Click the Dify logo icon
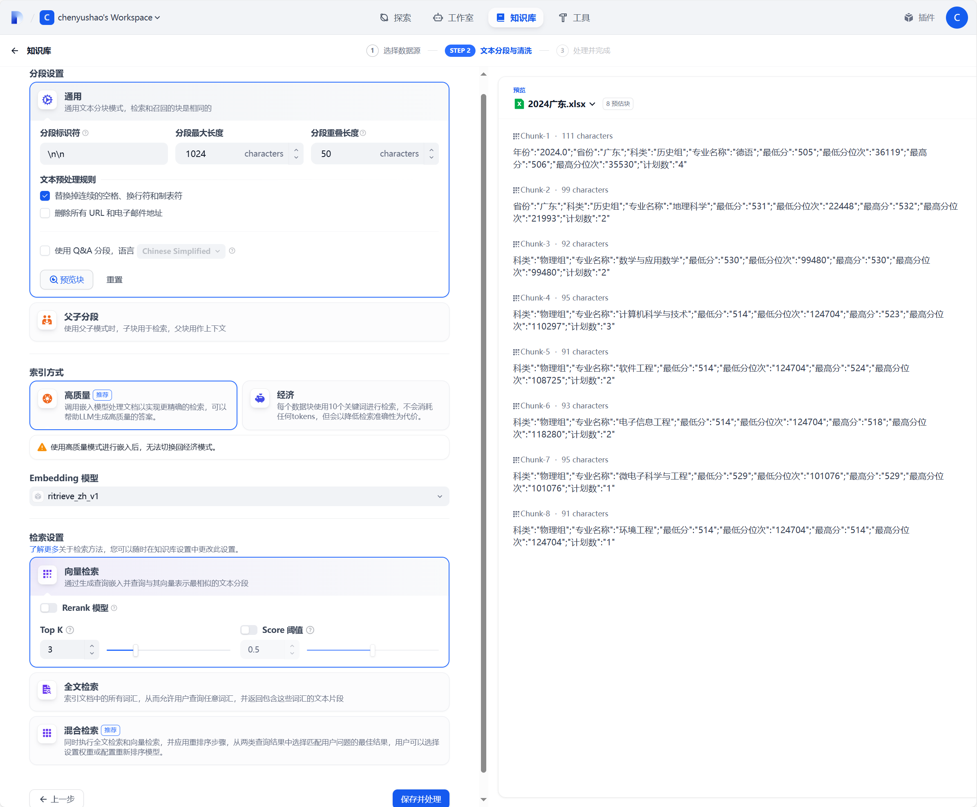The width and height of the screenshot is (977, 807). click(17, 18)
